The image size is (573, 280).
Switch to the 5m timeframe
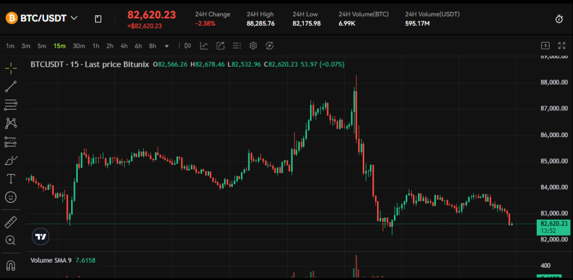[41, 46]
